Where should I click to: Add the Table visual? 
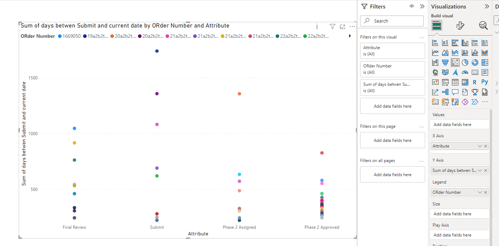coord(455,82)
